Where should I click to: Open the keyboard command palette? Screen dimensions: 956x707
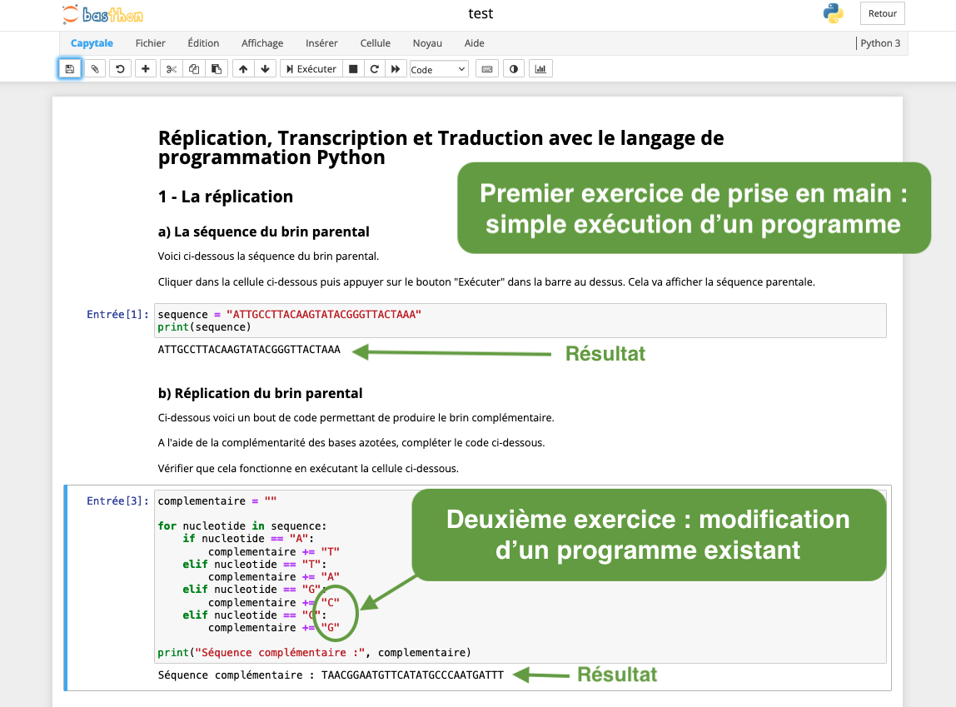point(487,69)
